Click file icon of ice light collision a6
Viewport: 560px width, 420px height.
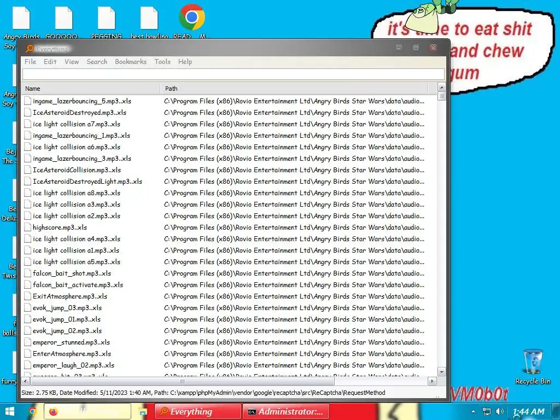click(x=27, y=147)
